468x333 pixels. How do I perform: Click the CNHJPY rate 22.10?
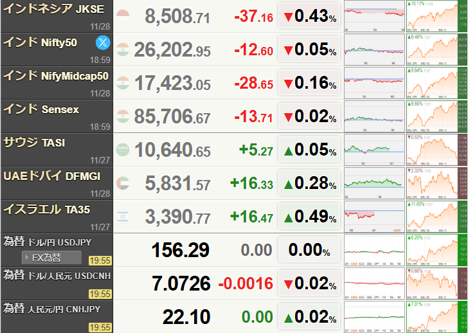coord(186,317)
